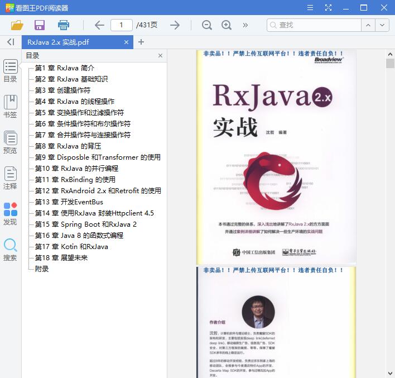
Task: Print the current PDF document
Action: point(63,25)
